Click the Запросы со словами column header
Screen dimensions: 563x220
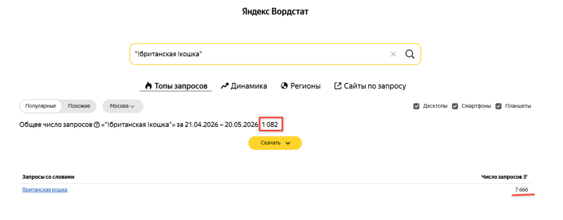tap(48, 177)
